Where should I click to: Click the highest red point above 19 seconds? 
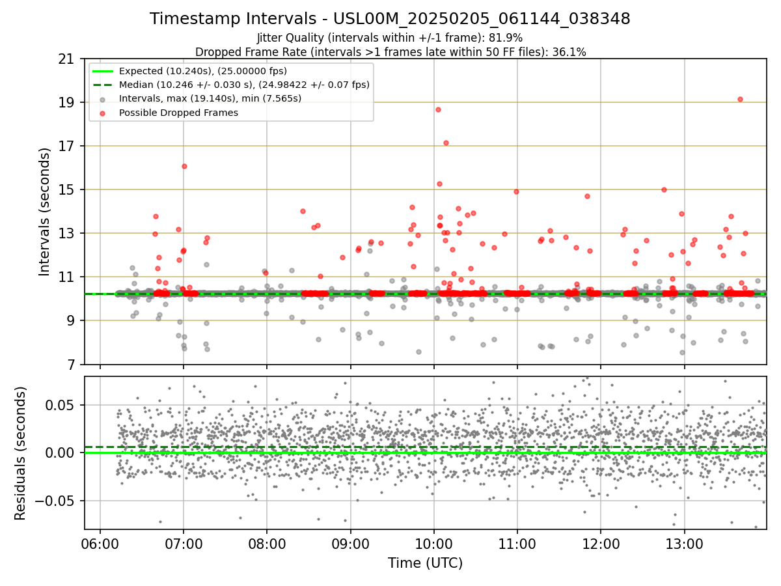[740, 99]
